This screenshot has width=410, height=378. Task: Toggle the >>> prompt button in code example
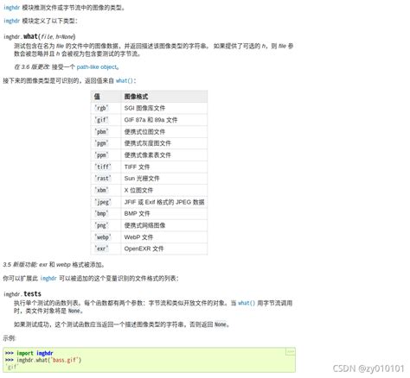290,351
